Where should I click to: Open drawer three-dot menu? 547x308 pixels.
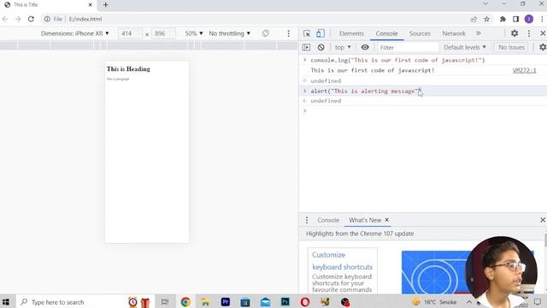tap(307, 220)
